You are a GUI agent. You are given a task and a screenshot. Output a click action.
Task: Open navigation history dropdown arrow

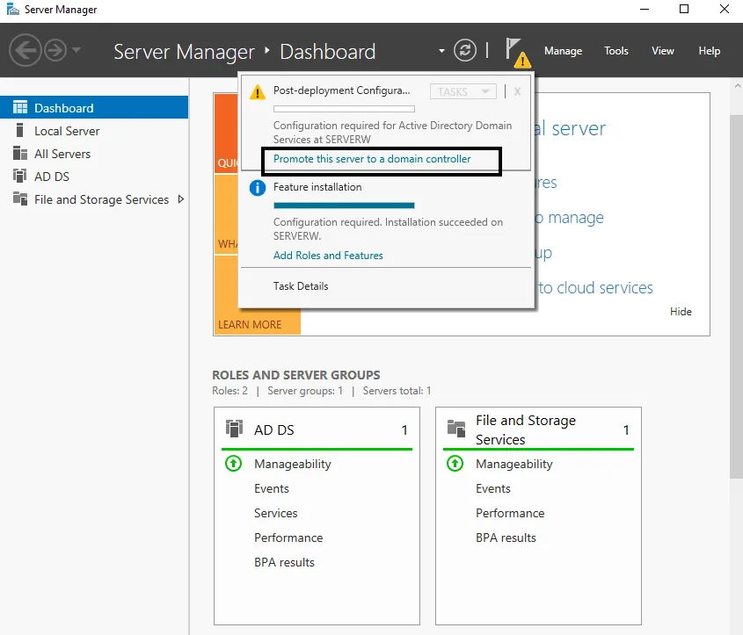[x=76, y=49]
